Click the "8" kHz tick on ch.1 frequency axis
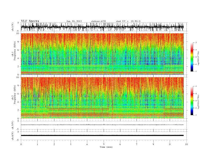The width and height of the screenshot is (210, 162). click(x=19, y=42)
